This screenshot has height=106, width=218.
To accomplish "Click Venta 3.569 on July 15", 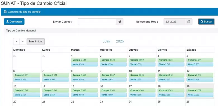I will pyautogui.click(x=84, y=95).
